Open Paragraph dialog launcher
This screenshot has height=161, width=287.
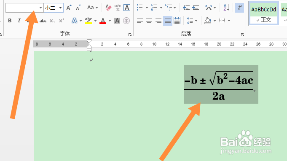(242, 35)
